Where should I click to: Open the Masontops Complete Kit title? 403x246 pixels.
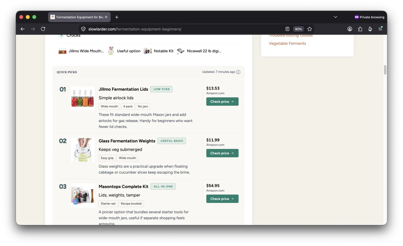click(123, 187)
